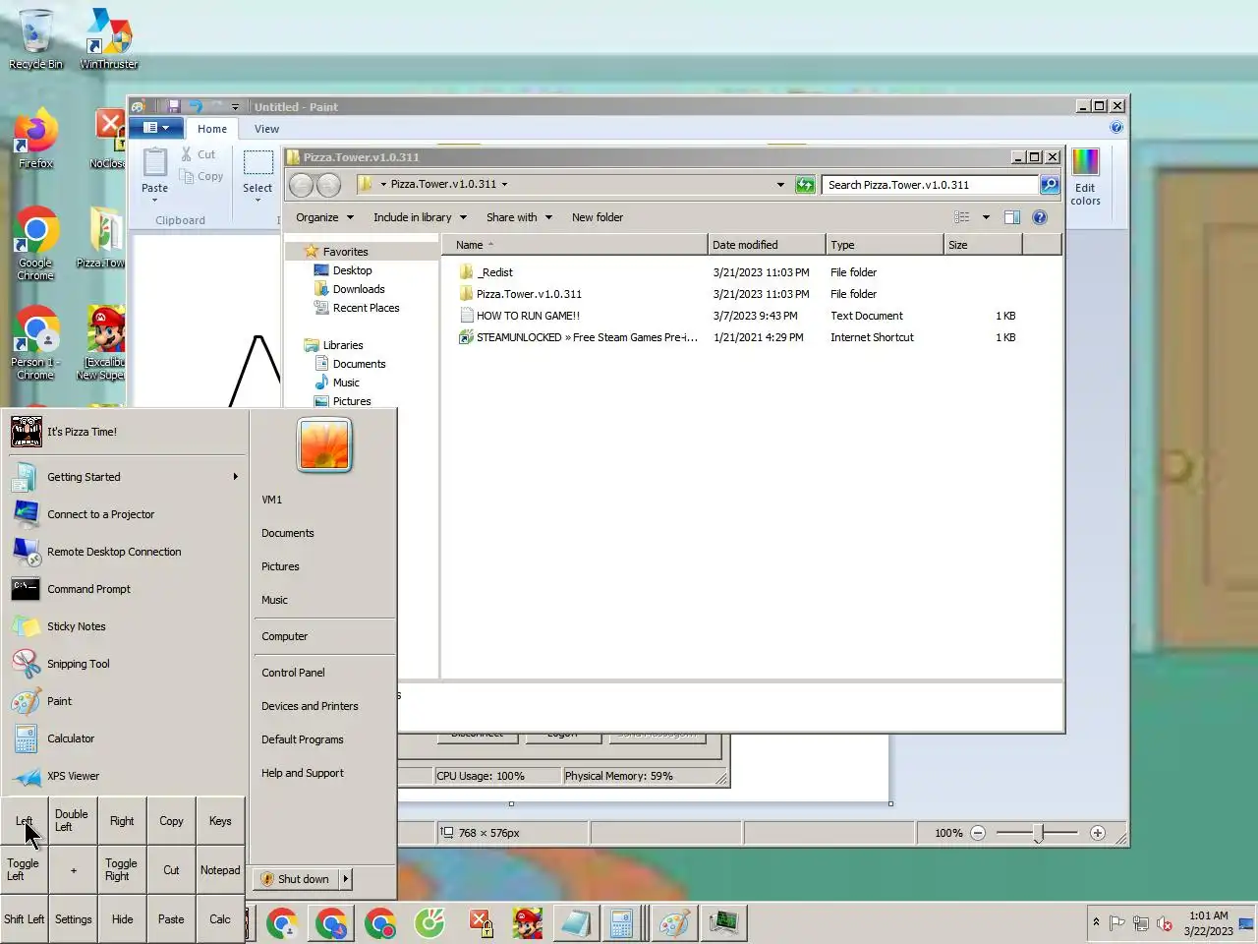Click the Notepad button in click grid
The image size is (1258, 944).
[x=220, y=870]
